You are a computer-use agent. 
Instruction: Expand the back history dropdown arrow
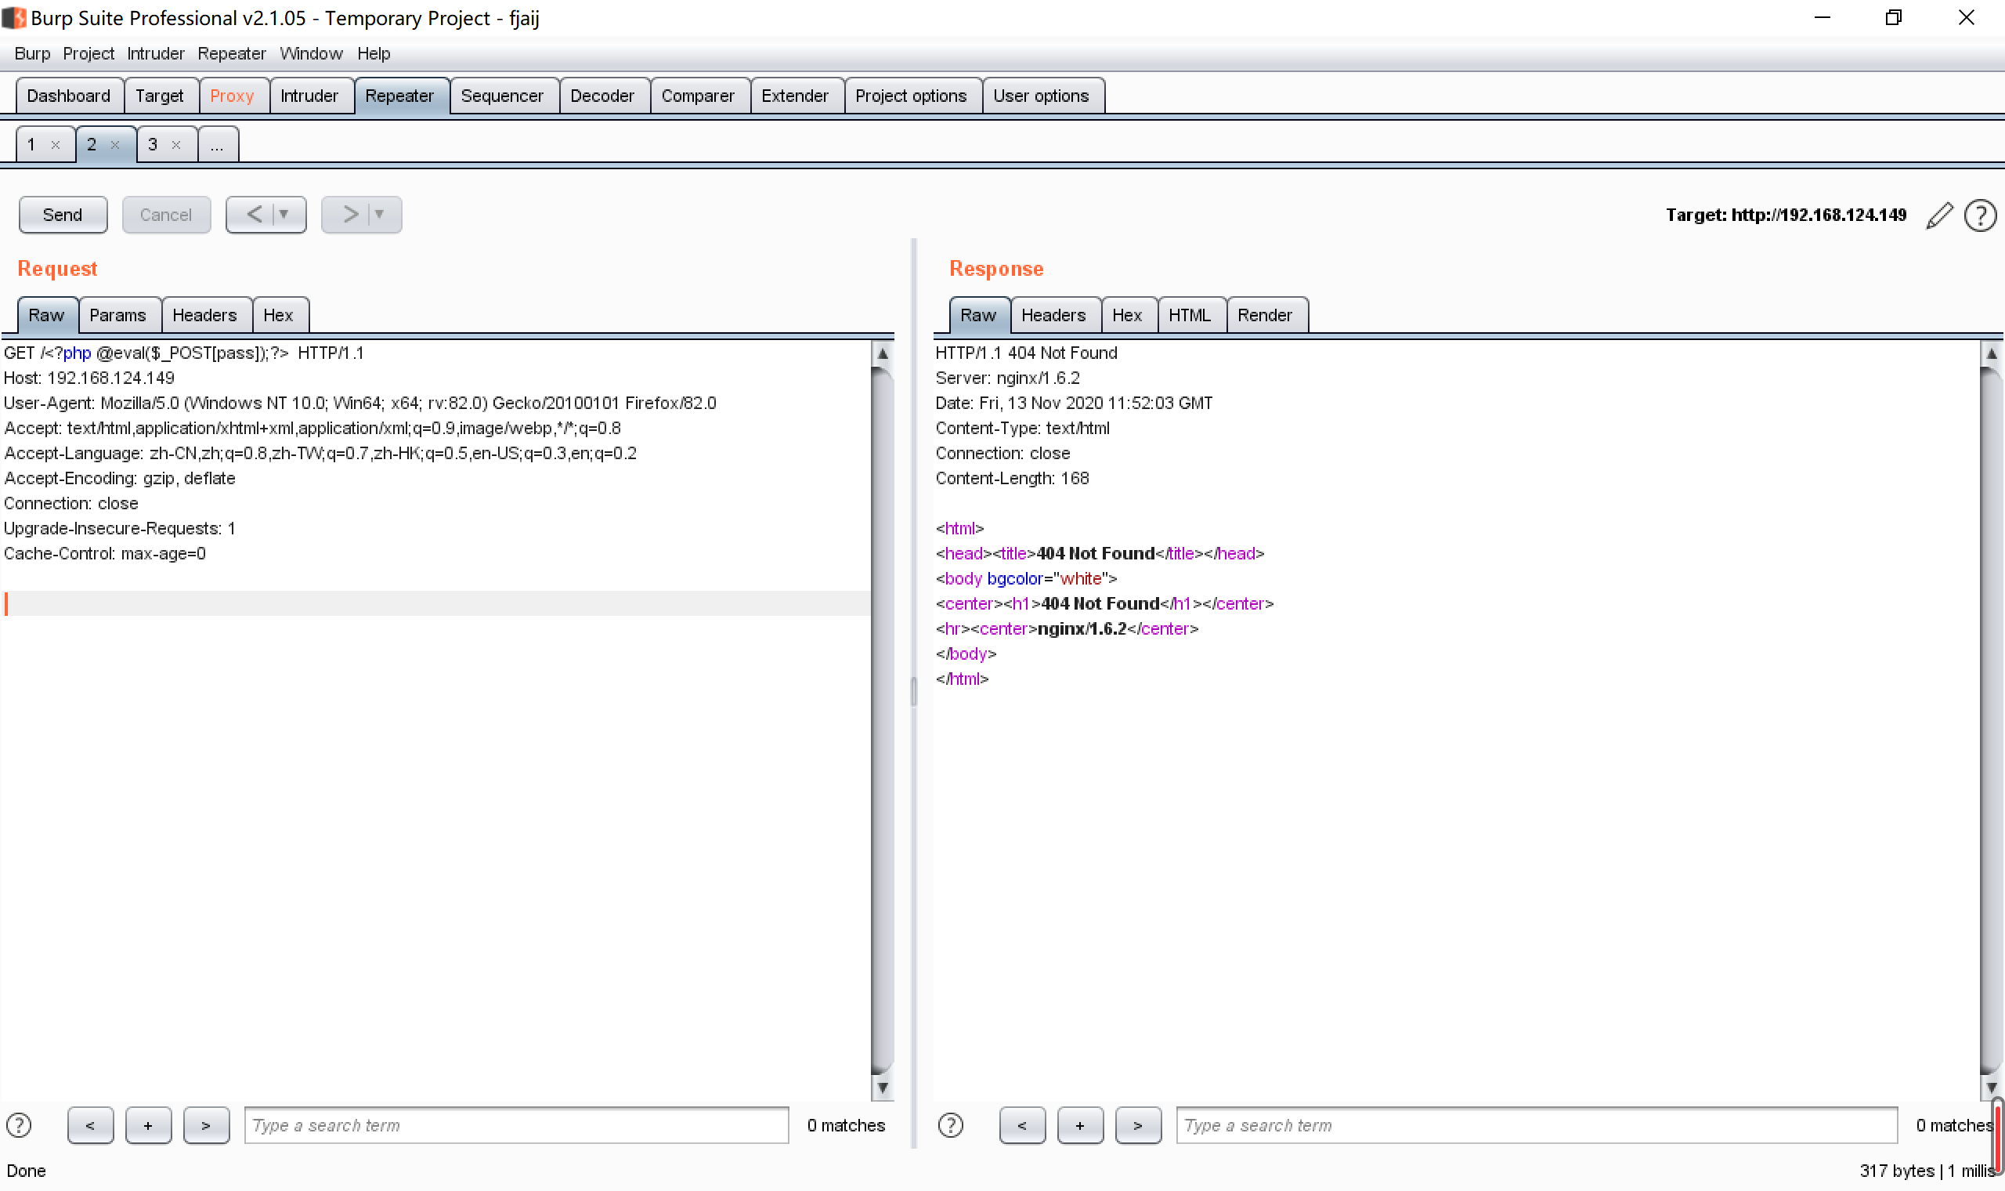point(284,215)
